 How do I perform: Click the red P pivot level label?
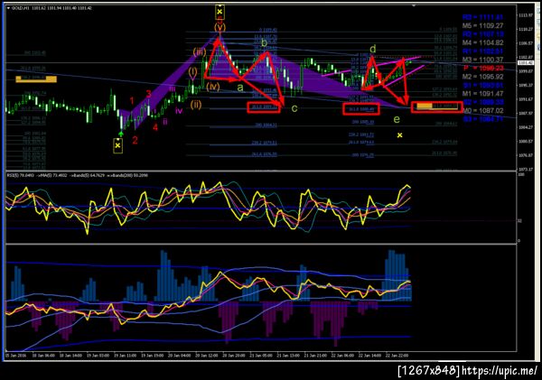(x=483, y=68)
